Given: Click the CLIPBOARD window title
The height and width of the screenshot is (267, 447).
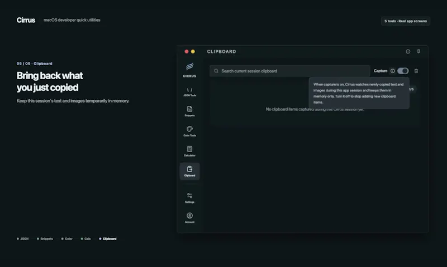Looking at the screenshot, I should (221, 51).
